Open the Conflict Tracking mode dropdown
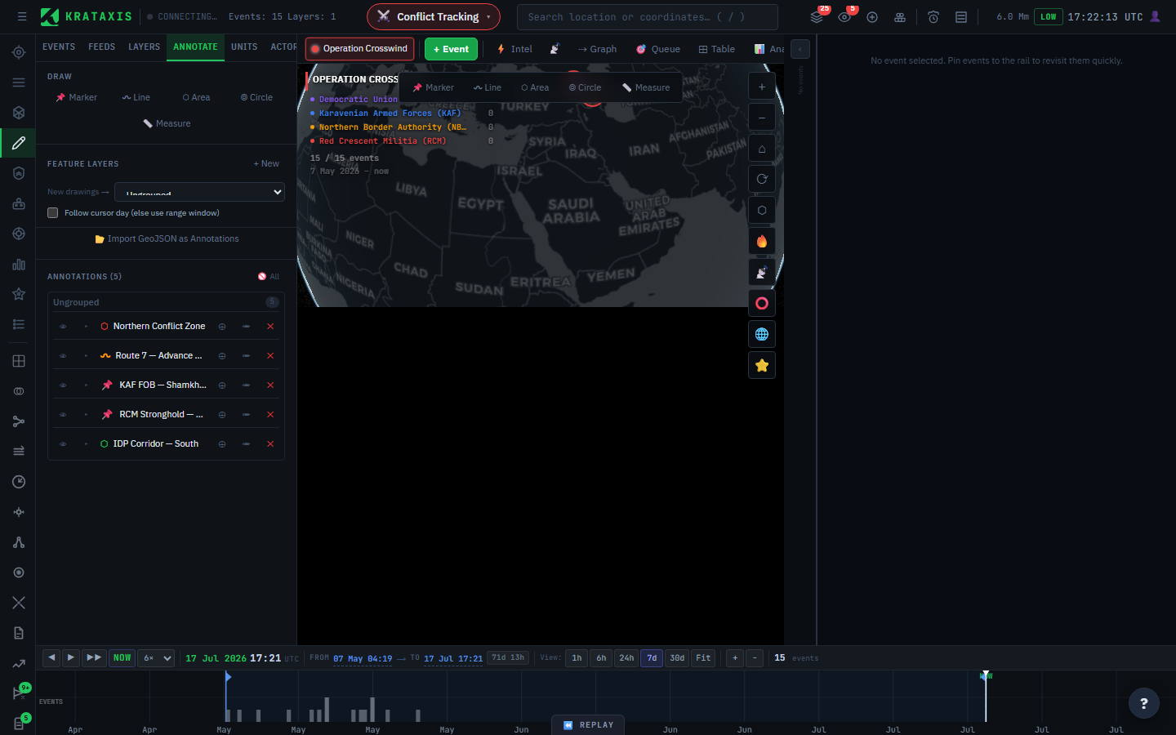 click(434, 17)
